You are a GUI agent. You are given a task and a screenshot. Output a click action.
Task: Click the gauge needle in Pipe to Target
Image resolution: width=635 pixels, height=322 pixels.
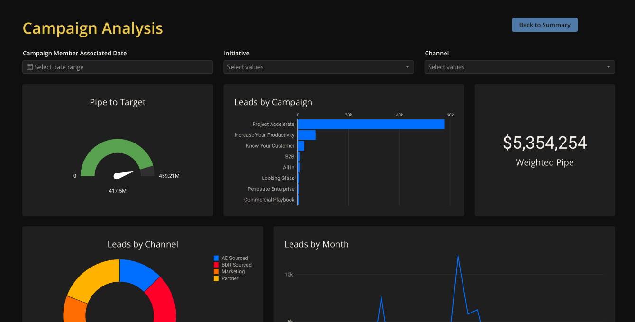tap(124, 175)
